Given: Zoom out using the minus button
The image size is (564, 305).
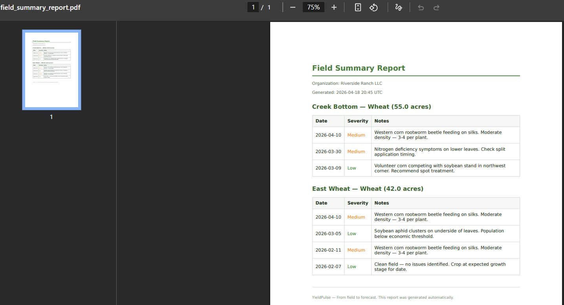Looking at the screenshot, I should 293,7.
